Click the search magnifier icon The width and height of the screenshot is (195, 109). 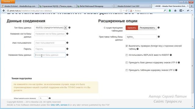tap(165, 11)
